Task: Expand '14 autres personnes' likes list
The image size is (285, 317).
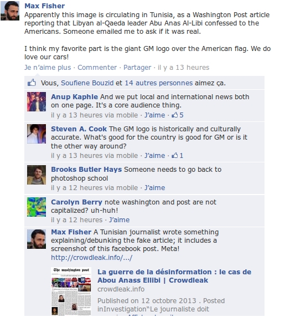Action: click(159, 83)
